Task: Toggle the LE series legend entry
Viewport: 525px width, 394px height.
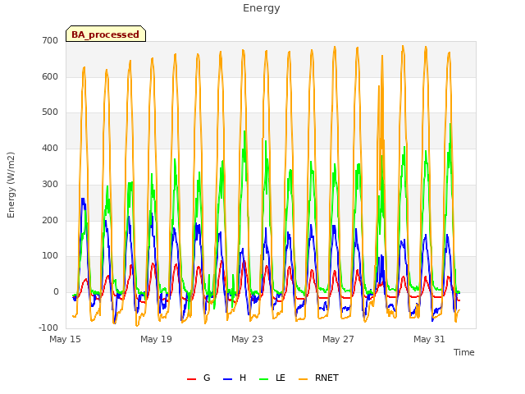Action: [x=272, y=378]
